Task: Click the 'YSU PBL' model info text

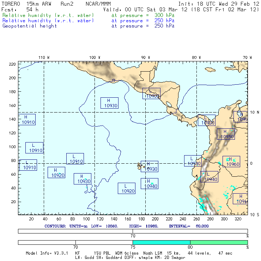Action: (102, 253)
